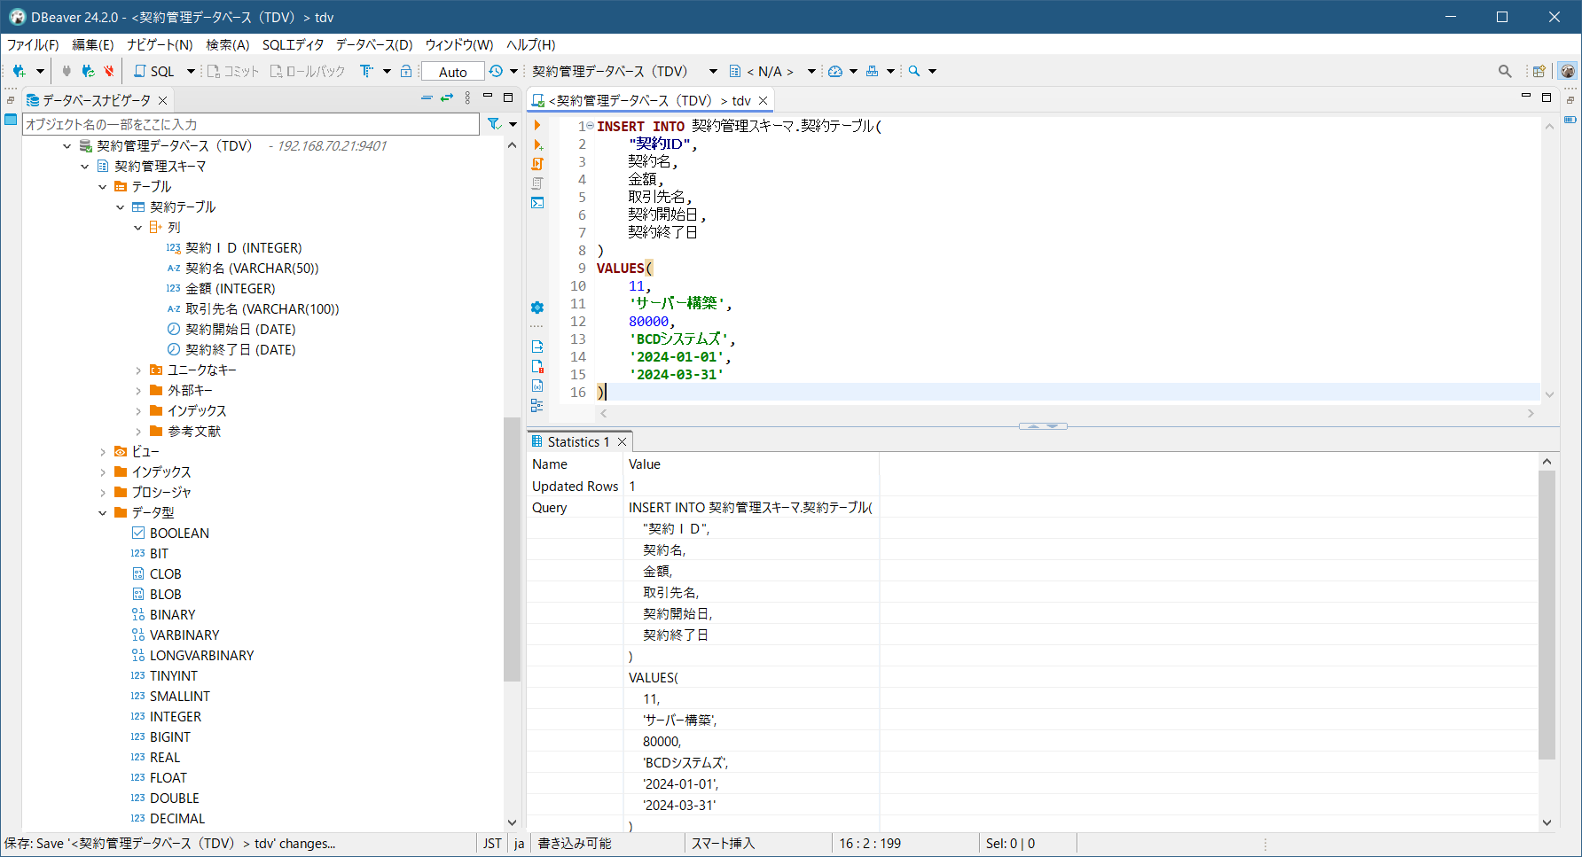Click the variables panel icon

pos(537,386)
